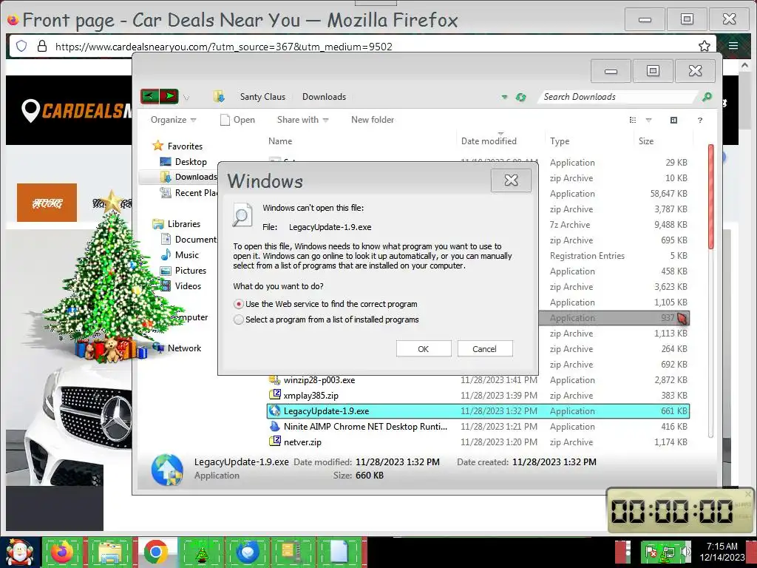Click the Santy Claus breadcrumb
Viewport: 757px width, 568px height.
(x=262, y=97)
